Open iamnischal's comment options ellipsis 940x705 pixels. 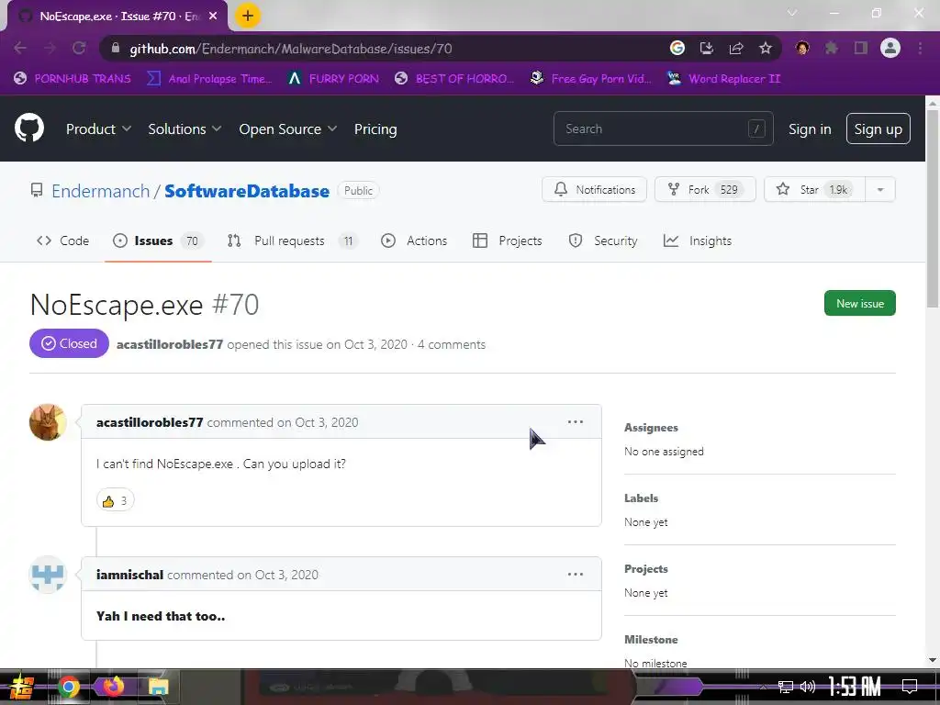coord(576,574)
